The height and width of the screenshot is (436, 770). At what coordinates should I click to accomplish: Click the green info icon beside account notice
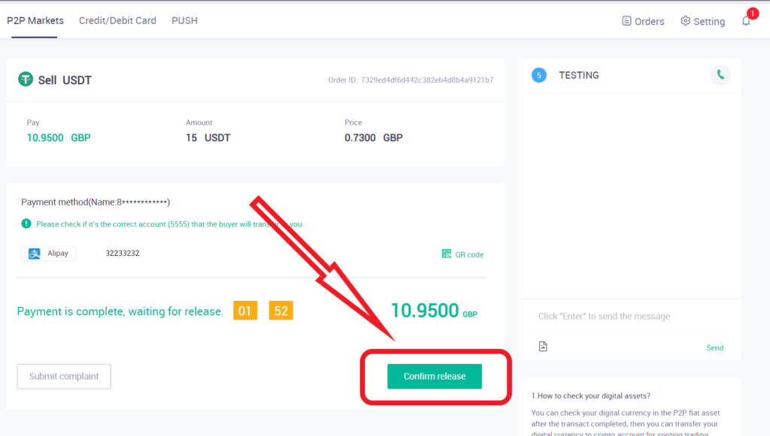point(26,224)
